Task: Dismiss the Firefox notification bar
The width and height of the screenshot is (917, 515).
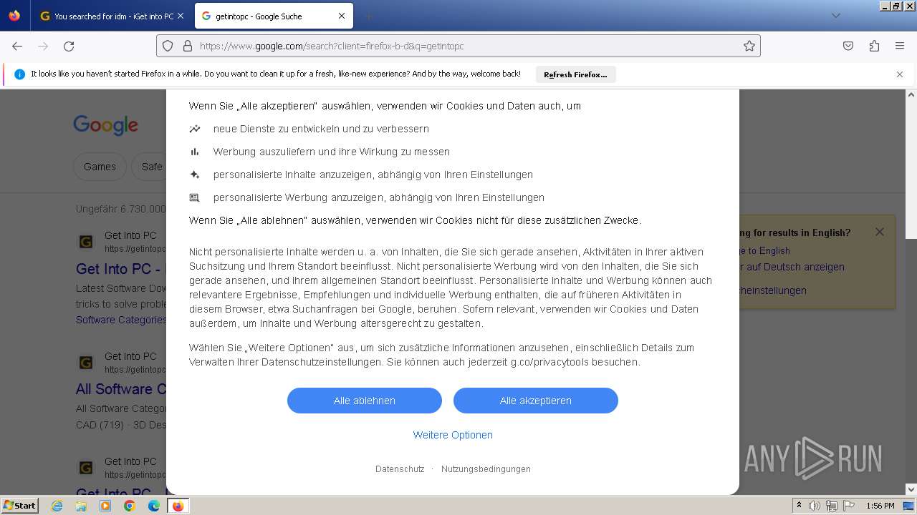Action: point(900,74)
